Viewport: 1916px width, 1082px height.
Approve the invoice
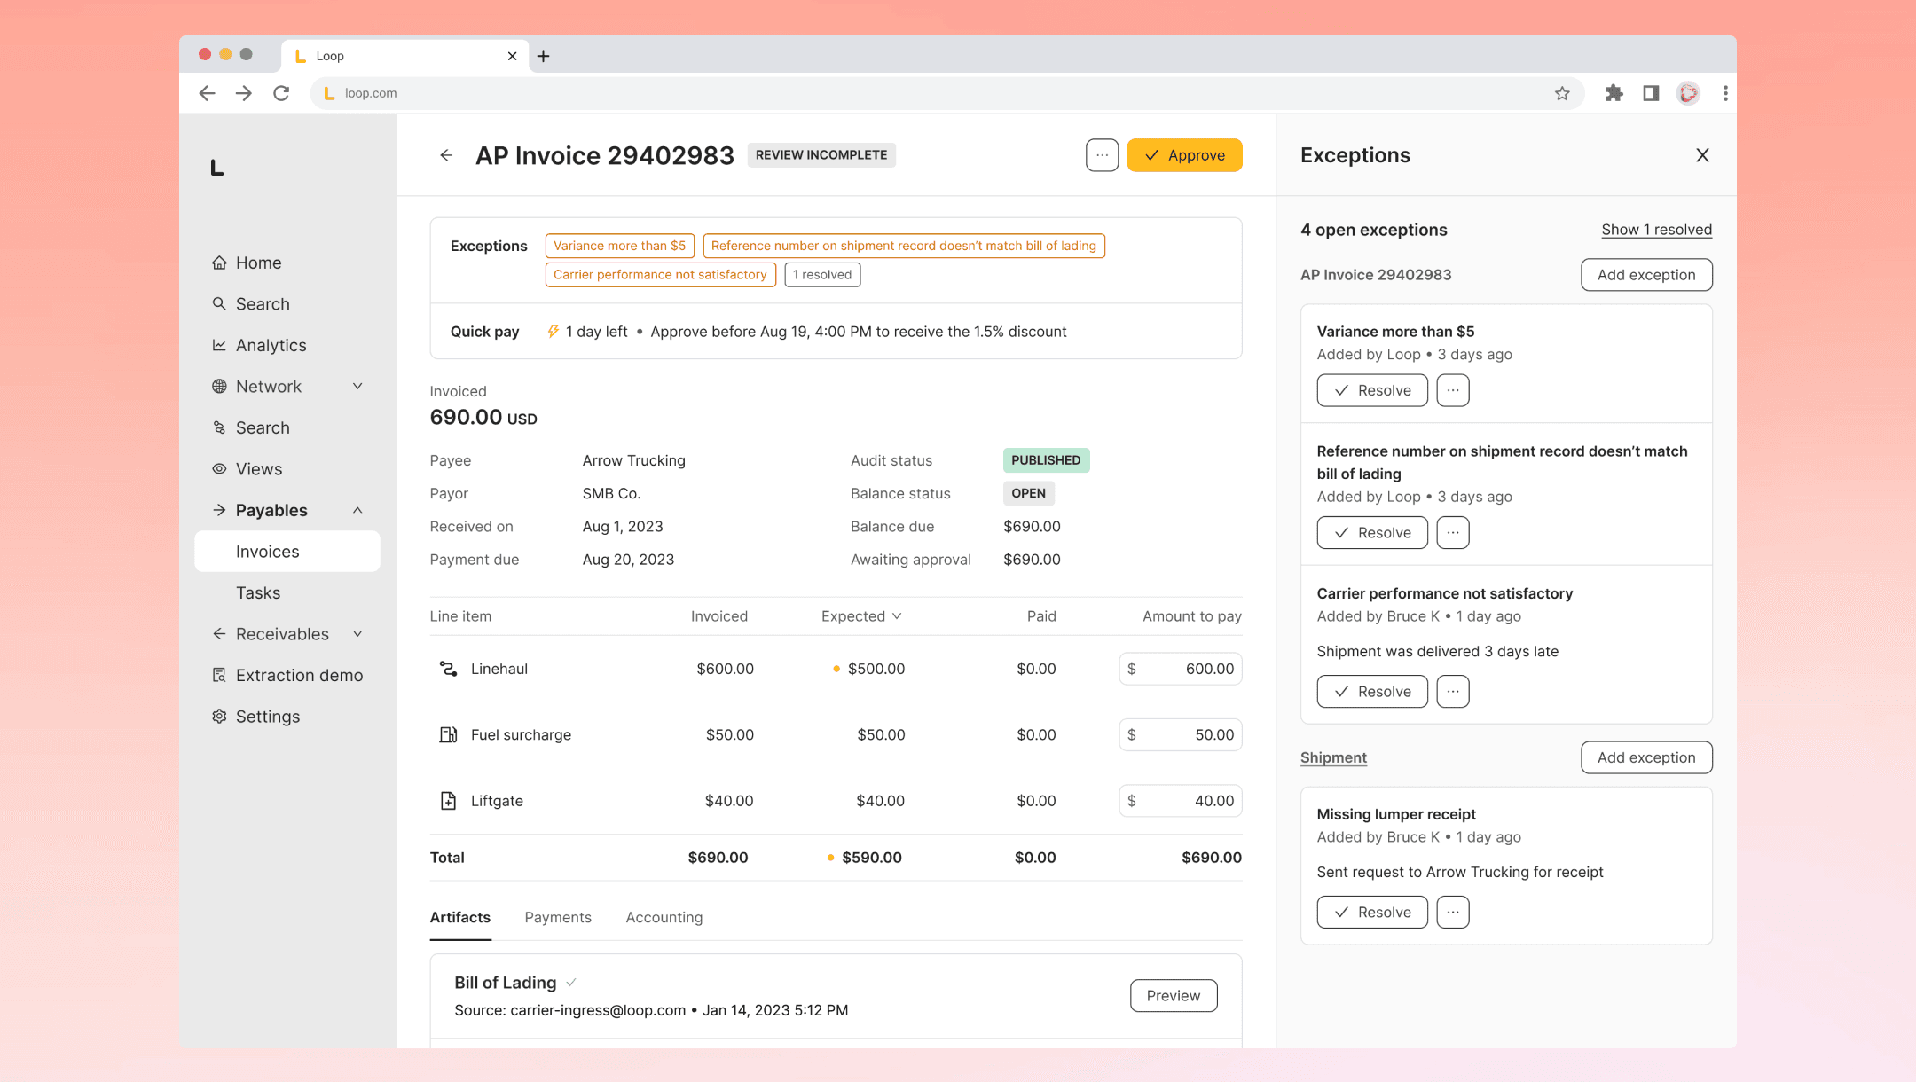pos(1184,155)
